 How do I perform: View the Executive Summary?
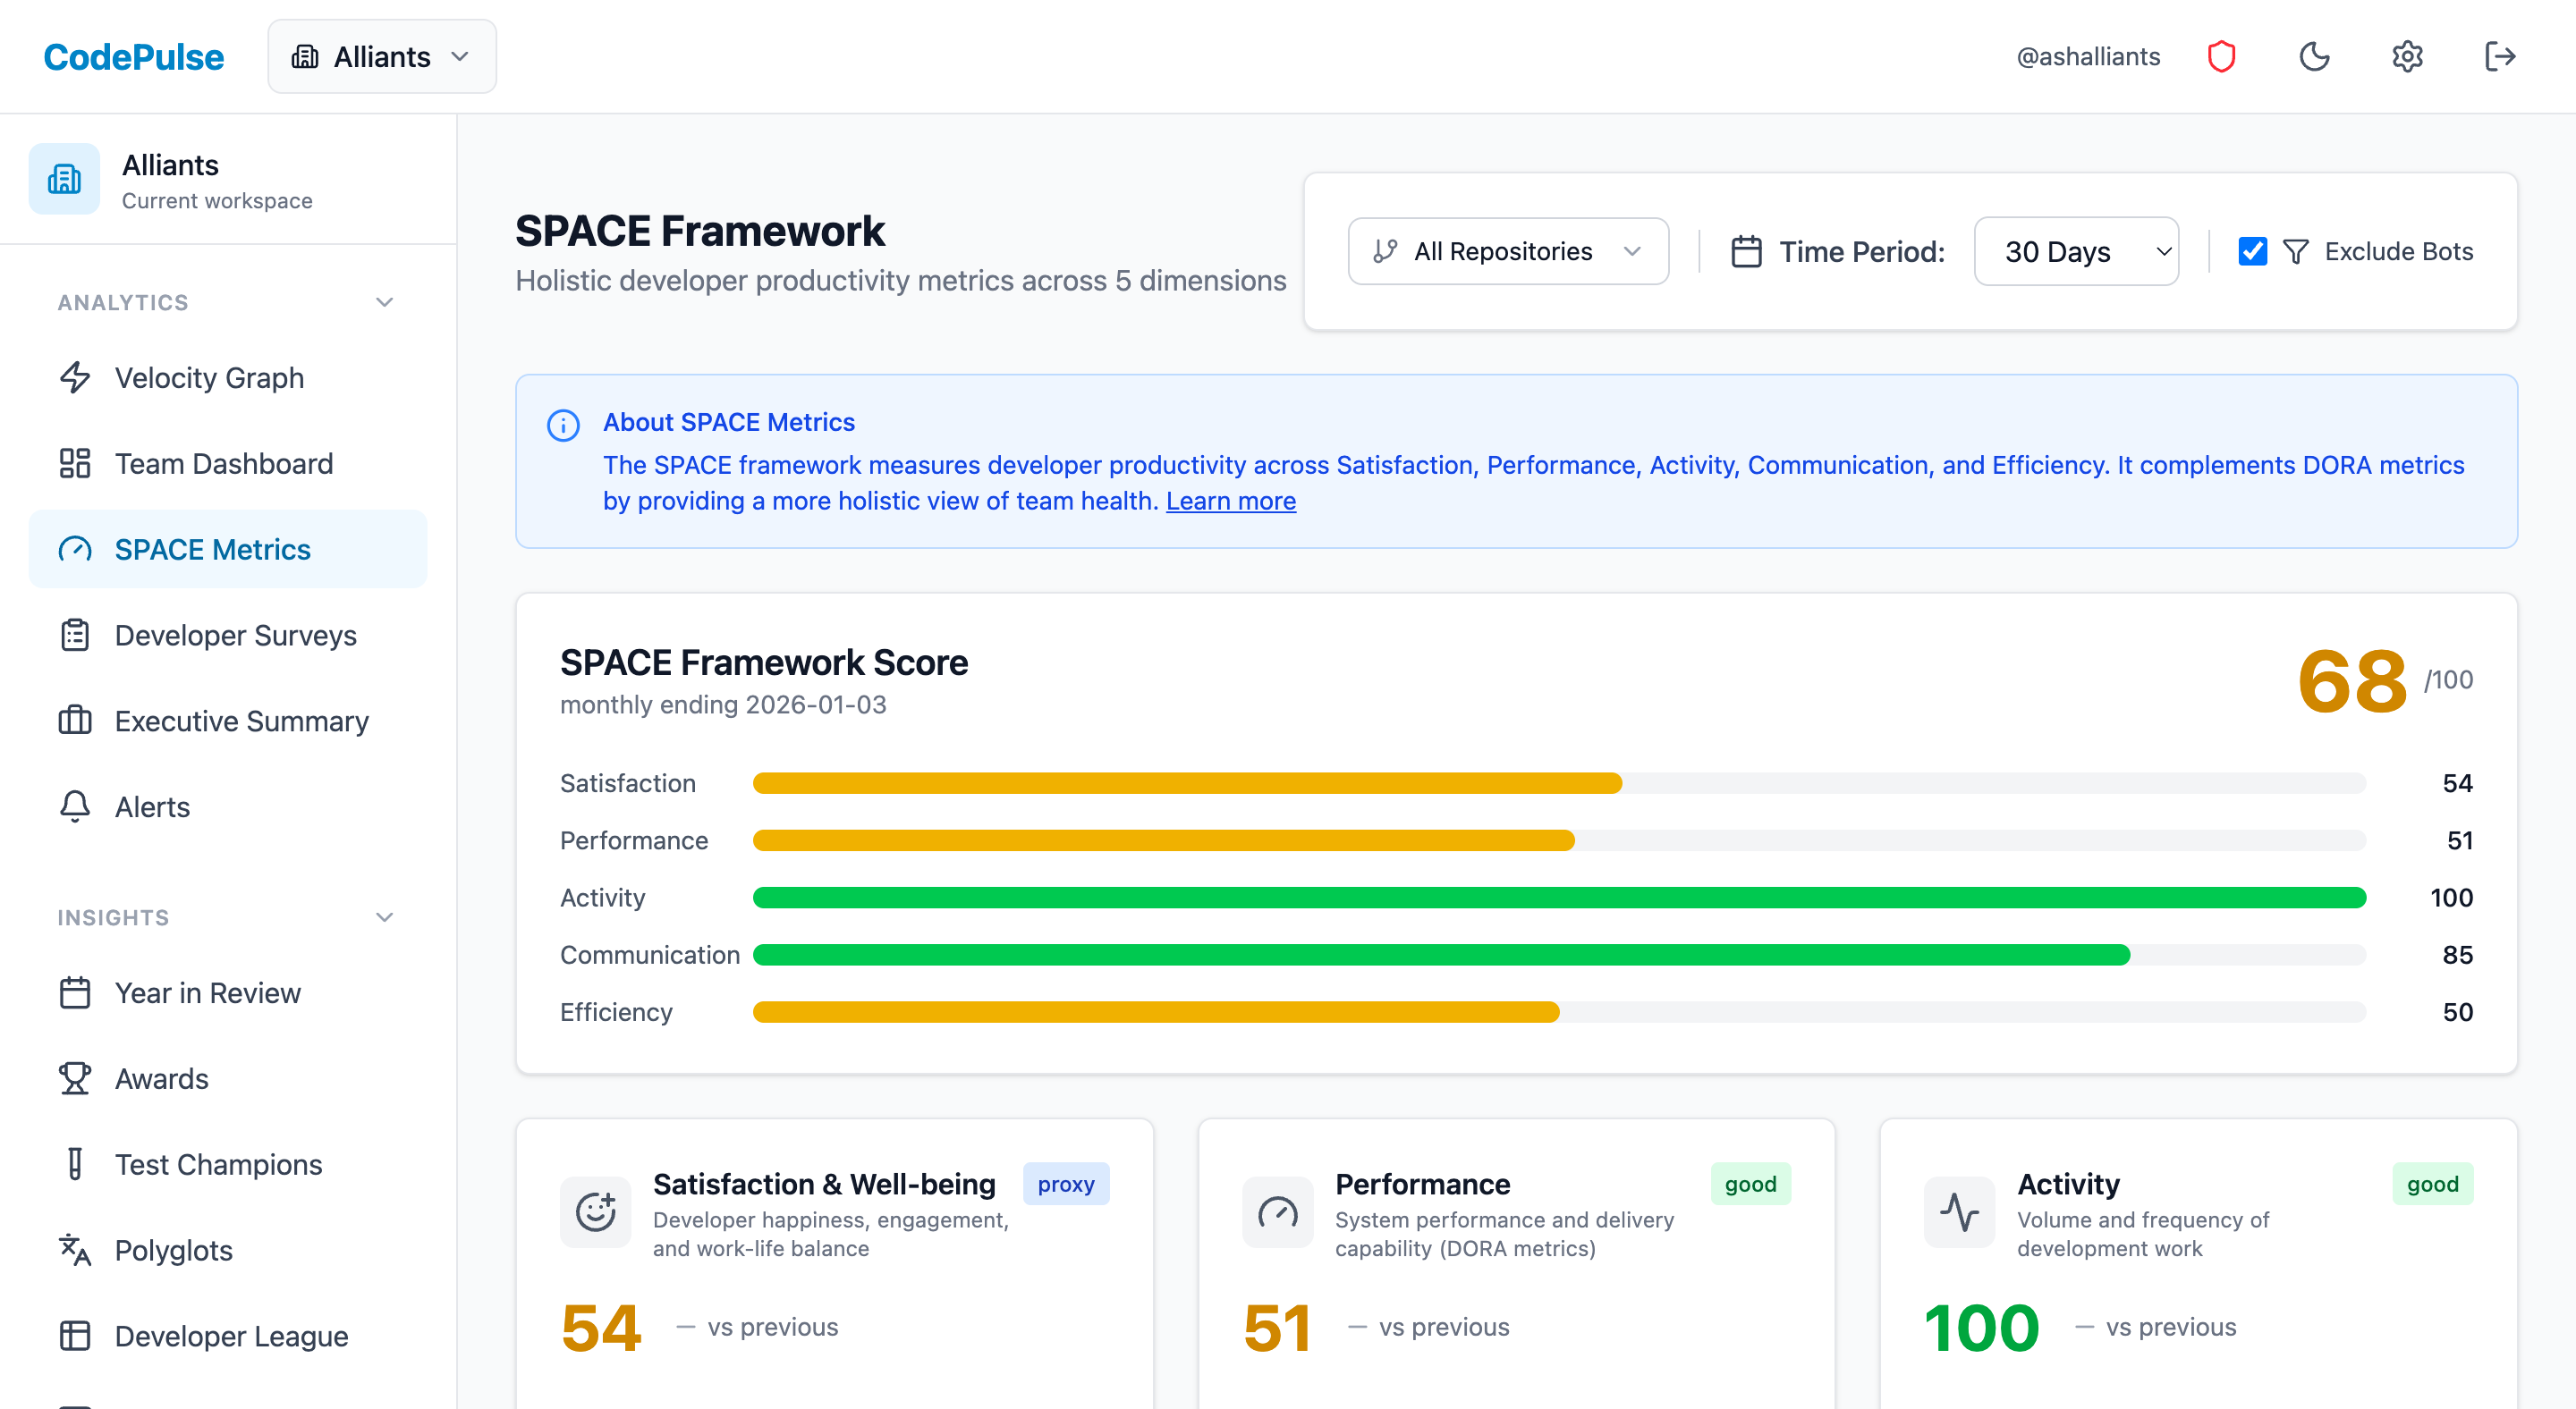tap(241, 721)
